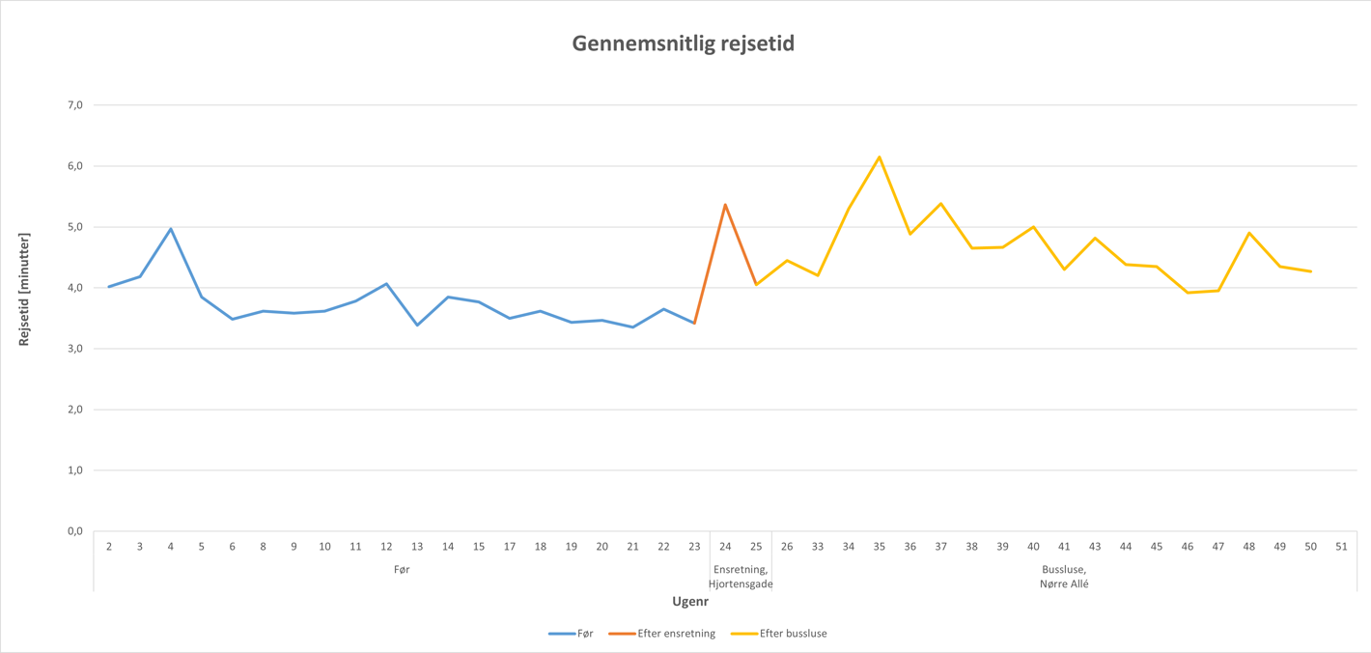Screen dimensions: 1371x653
Task: Click the orange line swatch in legend
Action: coord(622,634)
